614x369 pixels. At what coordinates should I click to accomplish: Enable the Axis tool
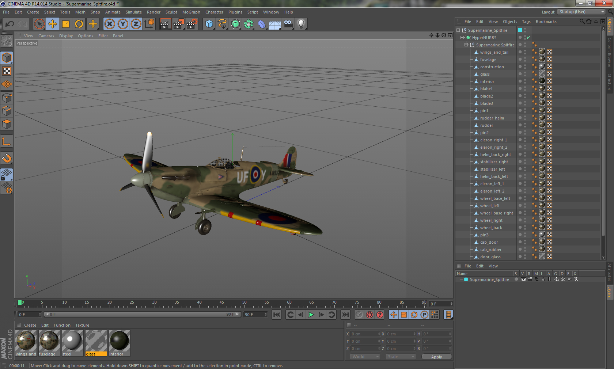7,141
